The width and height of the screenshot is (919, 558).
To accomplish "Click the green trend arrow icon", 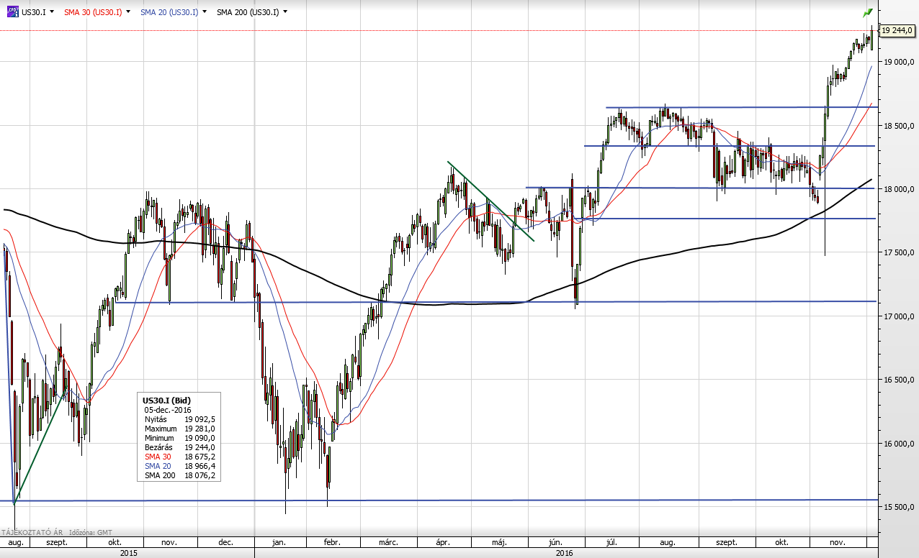I will pos(867,13).
